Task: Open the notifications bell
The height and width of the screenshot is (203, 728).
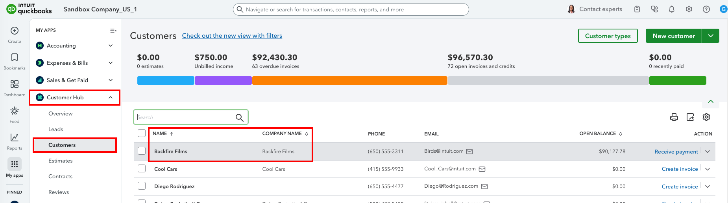Action: click(672, 9)
